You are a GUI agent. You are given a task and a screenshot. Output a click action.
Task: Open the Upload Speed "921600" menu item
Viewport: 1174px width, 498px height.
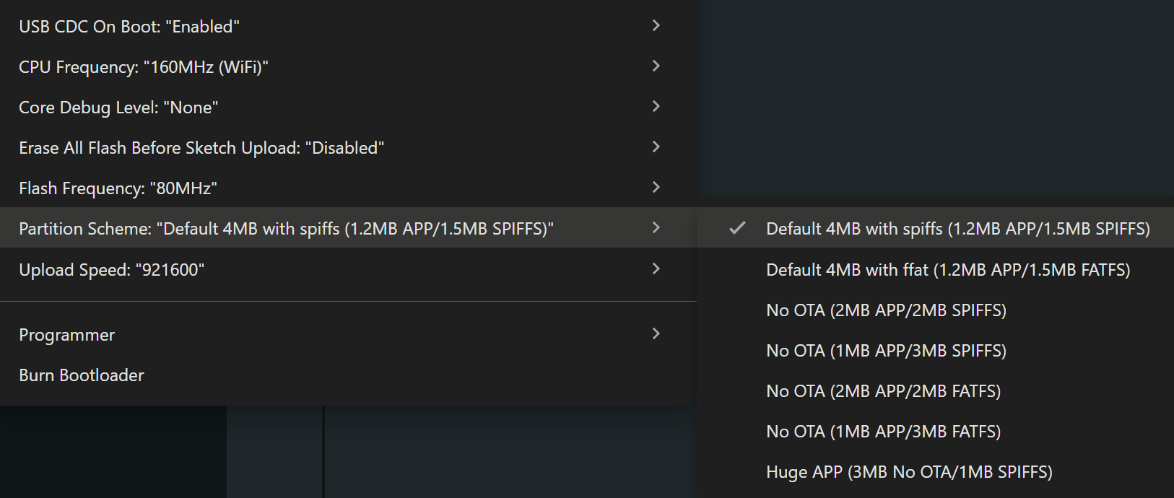click(112, 270)
